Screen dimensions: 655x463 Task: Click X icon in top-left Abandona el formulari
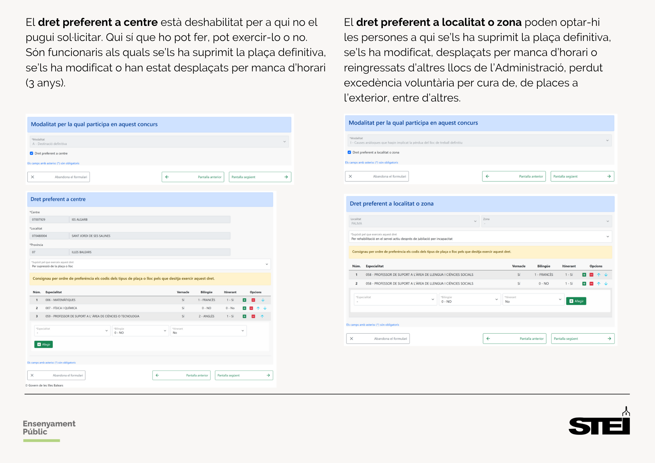point(32,177)
